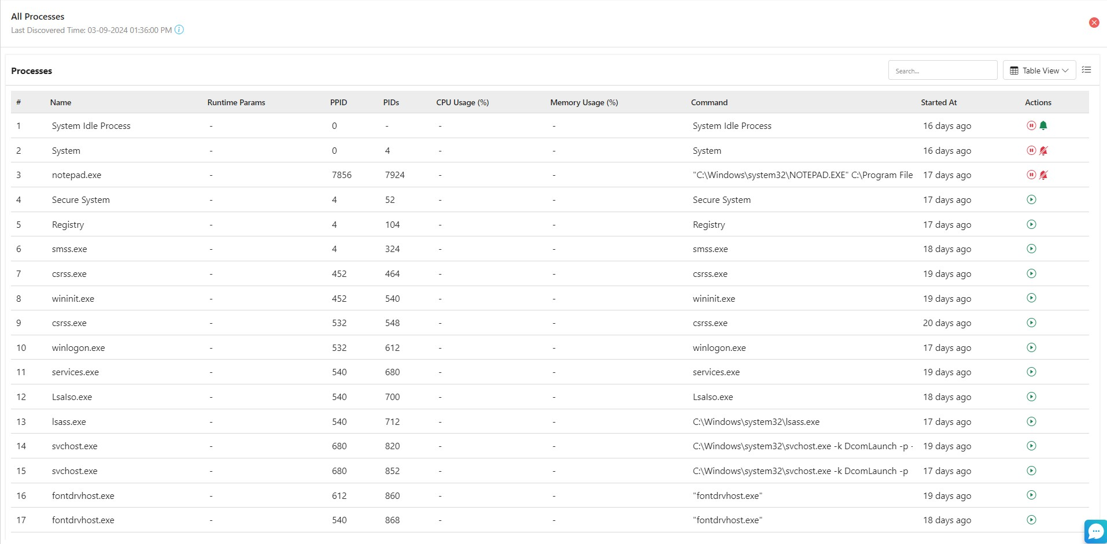Toggle the muted bell for System row
Screen dimensions: 1107x544
pyautogui.click(x=1043, y=150)
